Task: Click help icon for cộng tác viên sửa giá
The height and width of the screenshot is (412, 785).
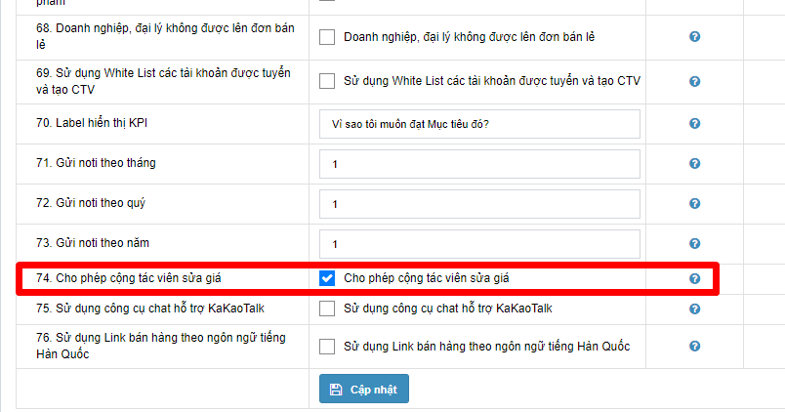Action: [694, 278]
